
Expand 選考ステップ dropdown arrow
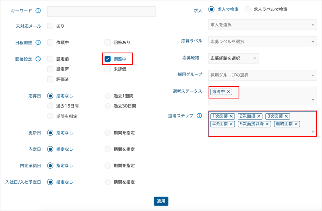(x=313, y=132)
